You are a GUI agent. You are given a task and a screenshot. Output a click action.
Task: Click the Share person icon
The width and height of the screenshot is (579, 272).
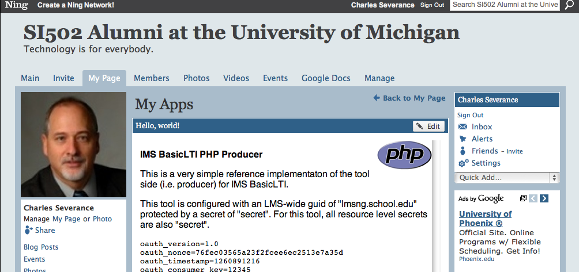(x=28, y=230)
